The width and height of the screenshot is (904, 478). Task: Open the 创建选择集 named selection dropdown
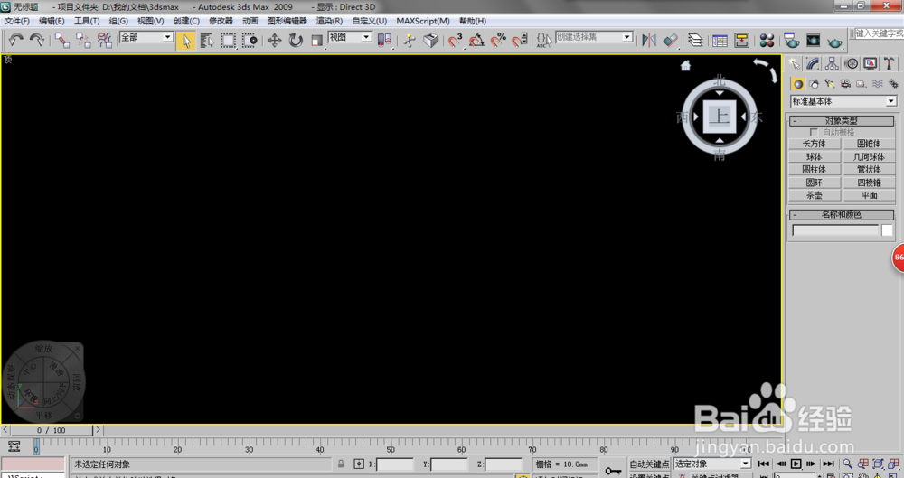(594, 37)
